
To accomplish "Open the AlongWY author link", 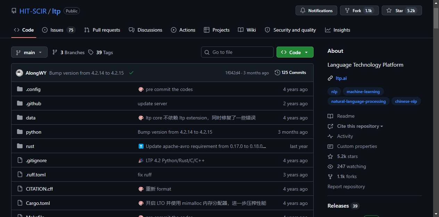I will (36, 73).
